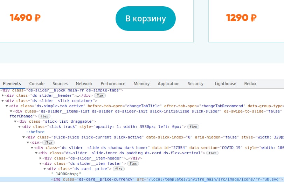This screenshot has height=183, width=284.
Task: Click the flex badge on ds-card__price row
Action: 119,169
